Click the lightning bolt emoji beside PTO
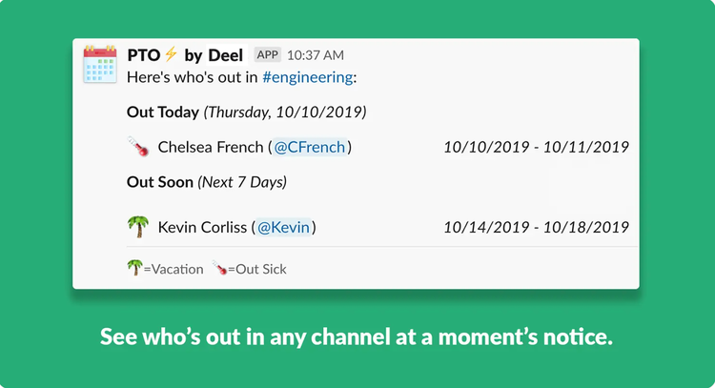Image resolution: width=715 pixels, height=388 pixels. pyautogui.click(x=172, y=54)
